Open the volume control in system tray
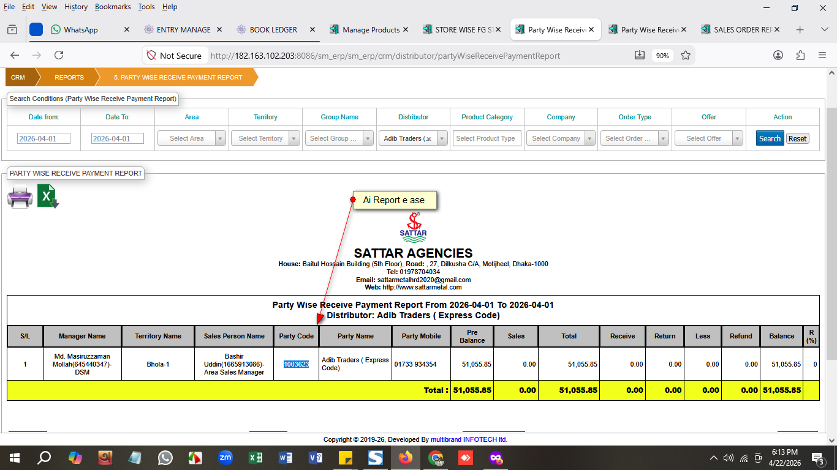Viewport: 837px width, 470px height. 729,458
